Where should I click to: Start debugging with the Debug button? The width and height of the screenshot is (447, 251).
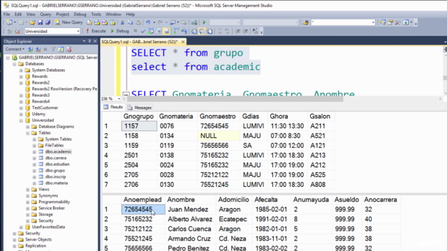coord(119,31)
